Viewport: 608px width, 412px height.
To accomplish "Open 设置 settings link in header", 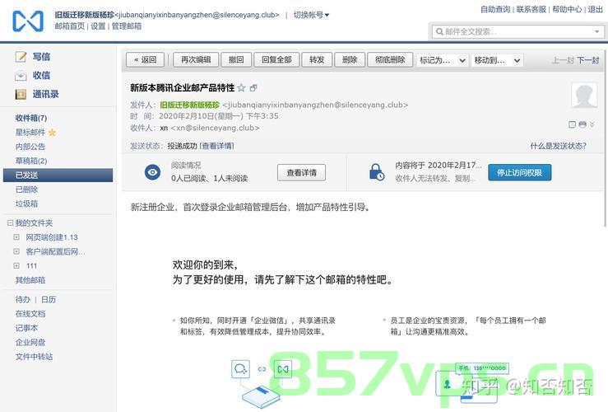I will point(98,26).
